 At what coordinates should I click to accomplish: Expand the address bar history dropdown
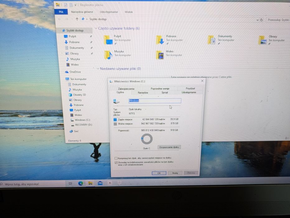tap(257, 20)
